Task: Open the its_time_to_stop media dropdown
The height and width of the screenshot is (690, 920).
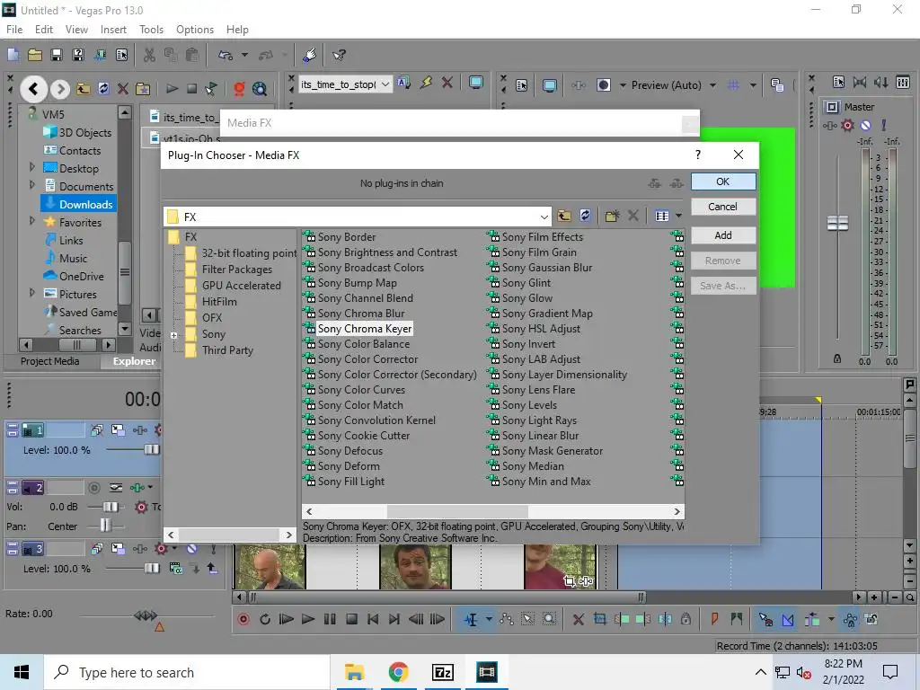Action: (x=385, y=84)
